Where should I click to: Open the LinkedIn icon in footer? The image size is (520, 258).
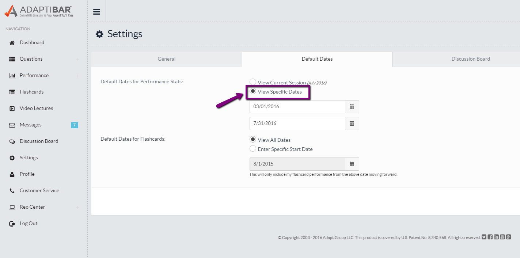tap(496, 237)
